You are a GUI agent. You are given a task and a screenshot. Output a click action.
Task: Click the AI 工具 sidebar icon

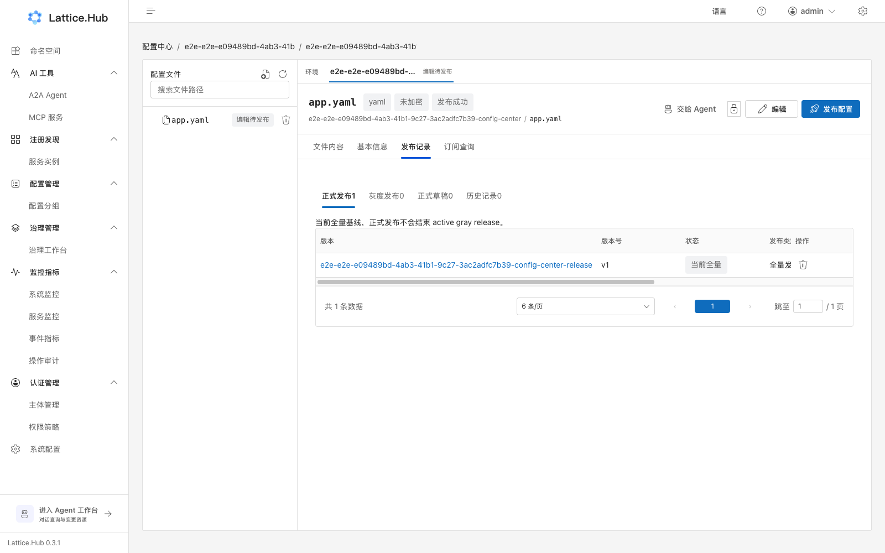coord(15,73)
